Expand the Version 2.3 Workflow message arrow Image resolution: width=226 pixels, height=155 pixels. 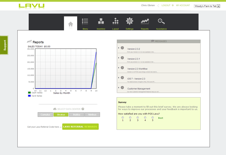point(119,68)
